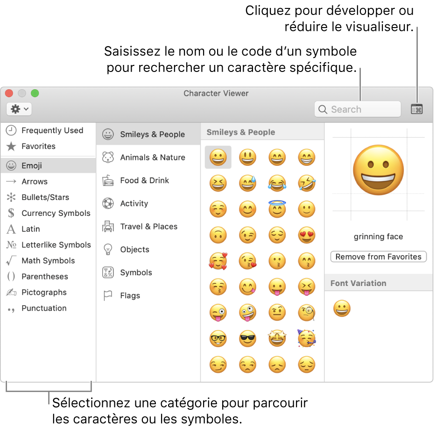Switch to the Food & Drink category
The height and width of the screenshot is (429, 436).
[145, 180]
